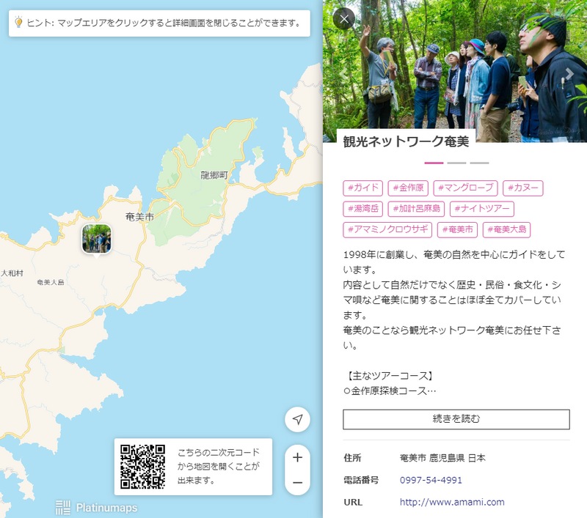The height and width of the screenshot is (518, 587).
Task: Call the phone number 0997-54-4991
Action: click(431, 480)
